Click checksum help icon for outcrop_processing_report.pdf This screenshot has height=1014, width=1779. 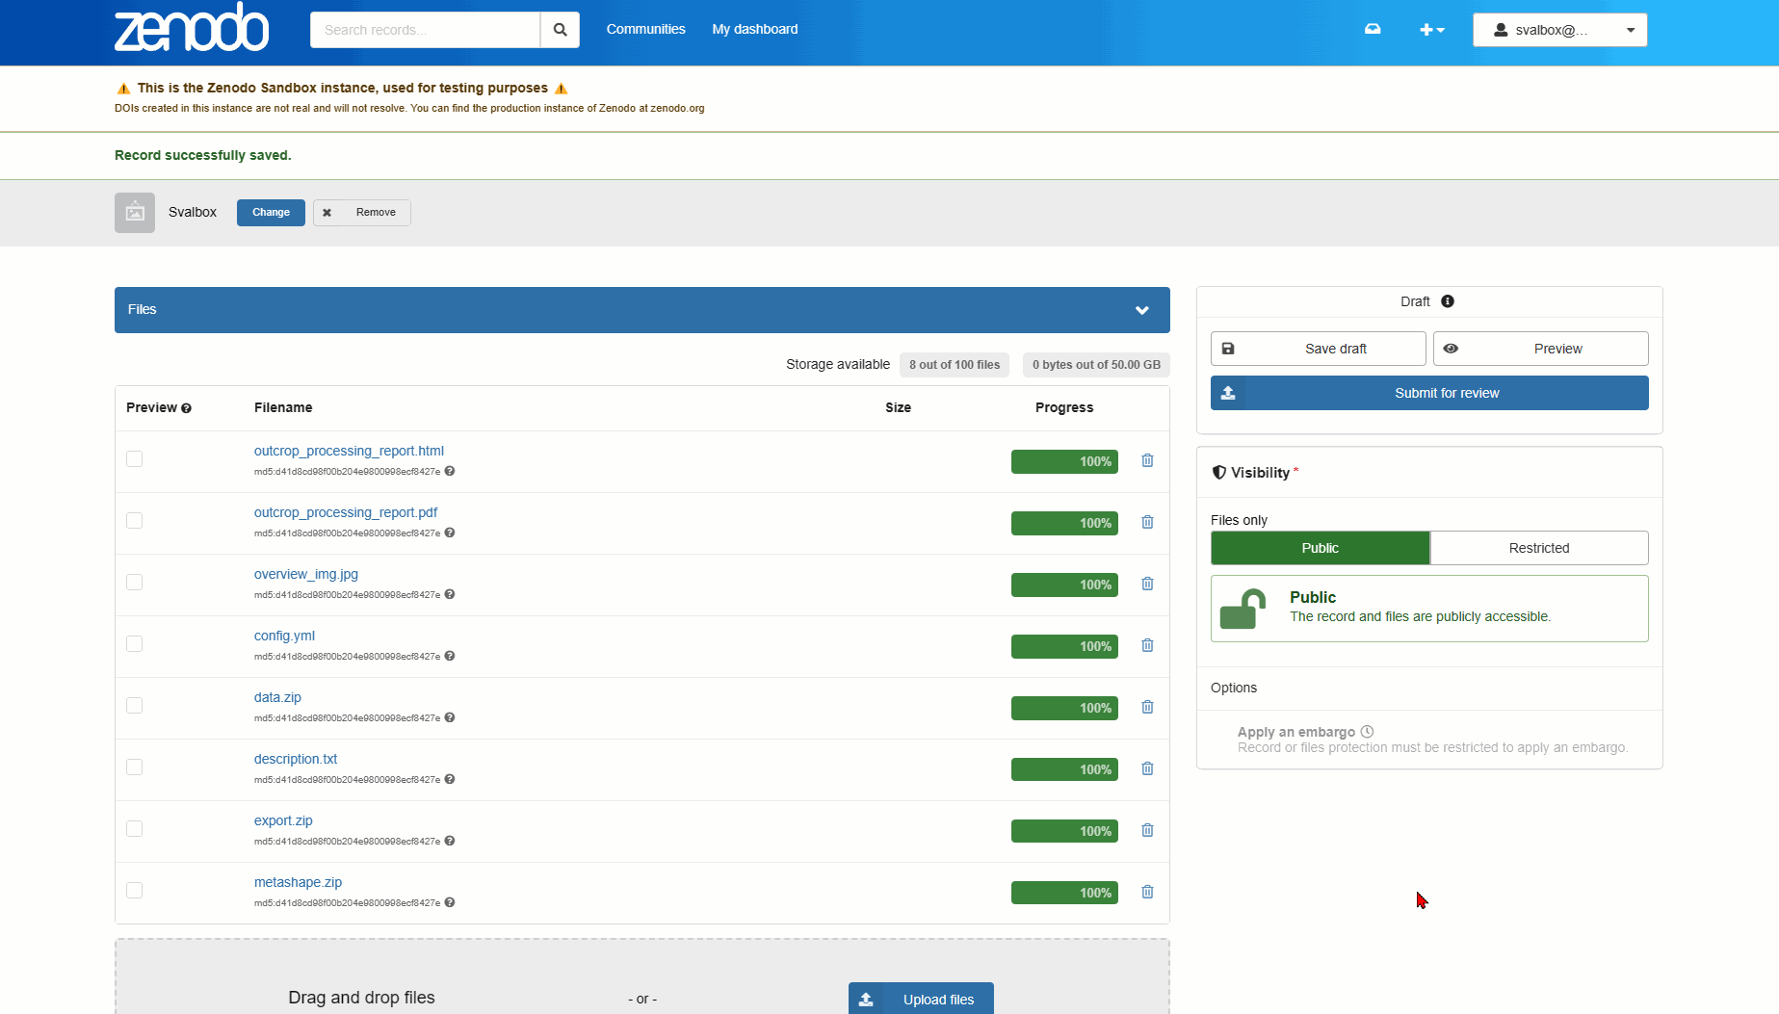pos(450,533)
